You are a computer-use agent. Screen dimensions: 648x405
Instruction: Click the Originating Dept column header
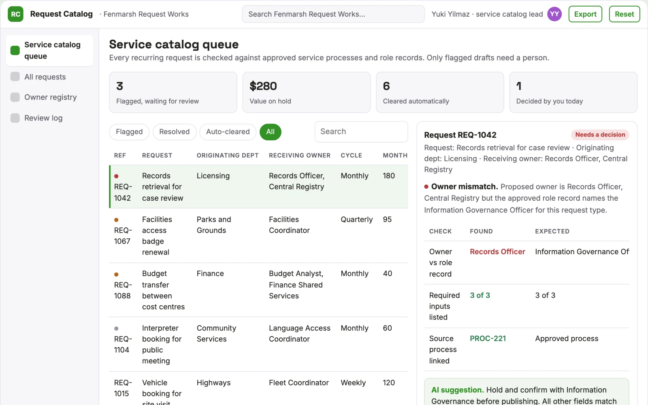(x=228, y=155)
